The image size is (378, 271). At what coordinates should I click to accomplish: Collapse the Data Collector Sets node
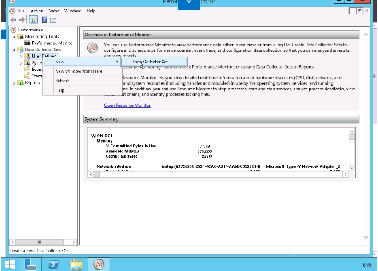click(x=14, y=50)
